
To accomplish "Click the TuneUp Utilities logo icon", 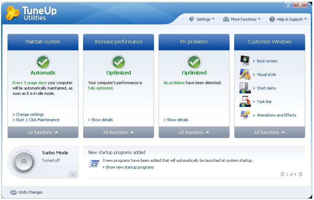I will (12, 13).
